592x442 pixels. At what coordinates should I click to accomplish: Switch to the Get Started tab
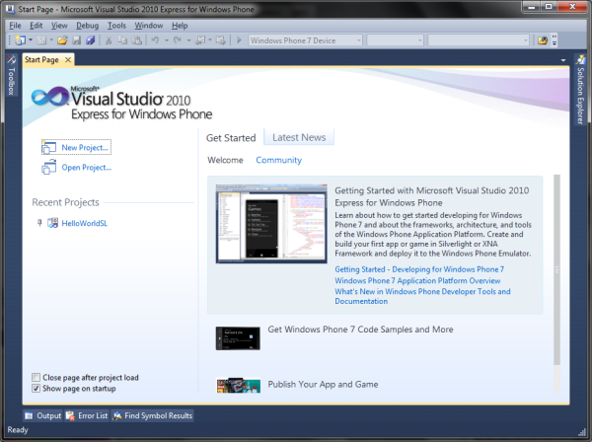click(231, 138)
